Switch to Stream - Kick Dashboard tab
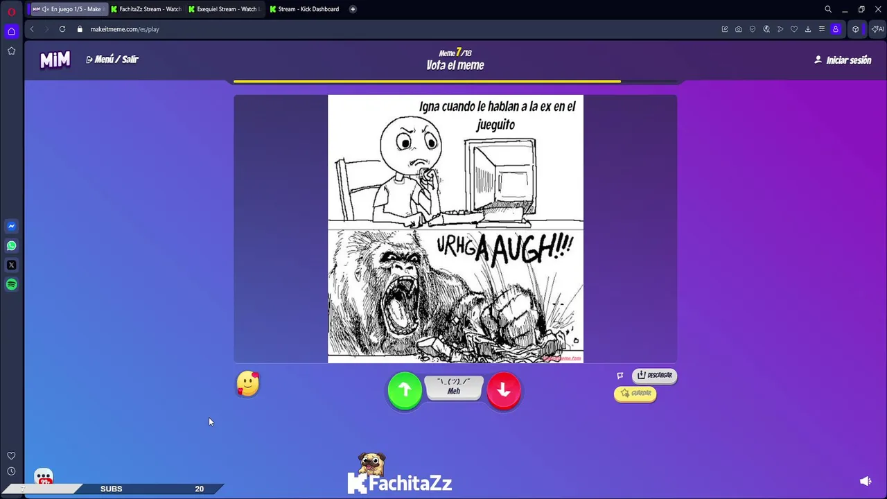Image resolution: width=887 pixels, height=499 pixels. pyautogui.click(x=305, y=9)
